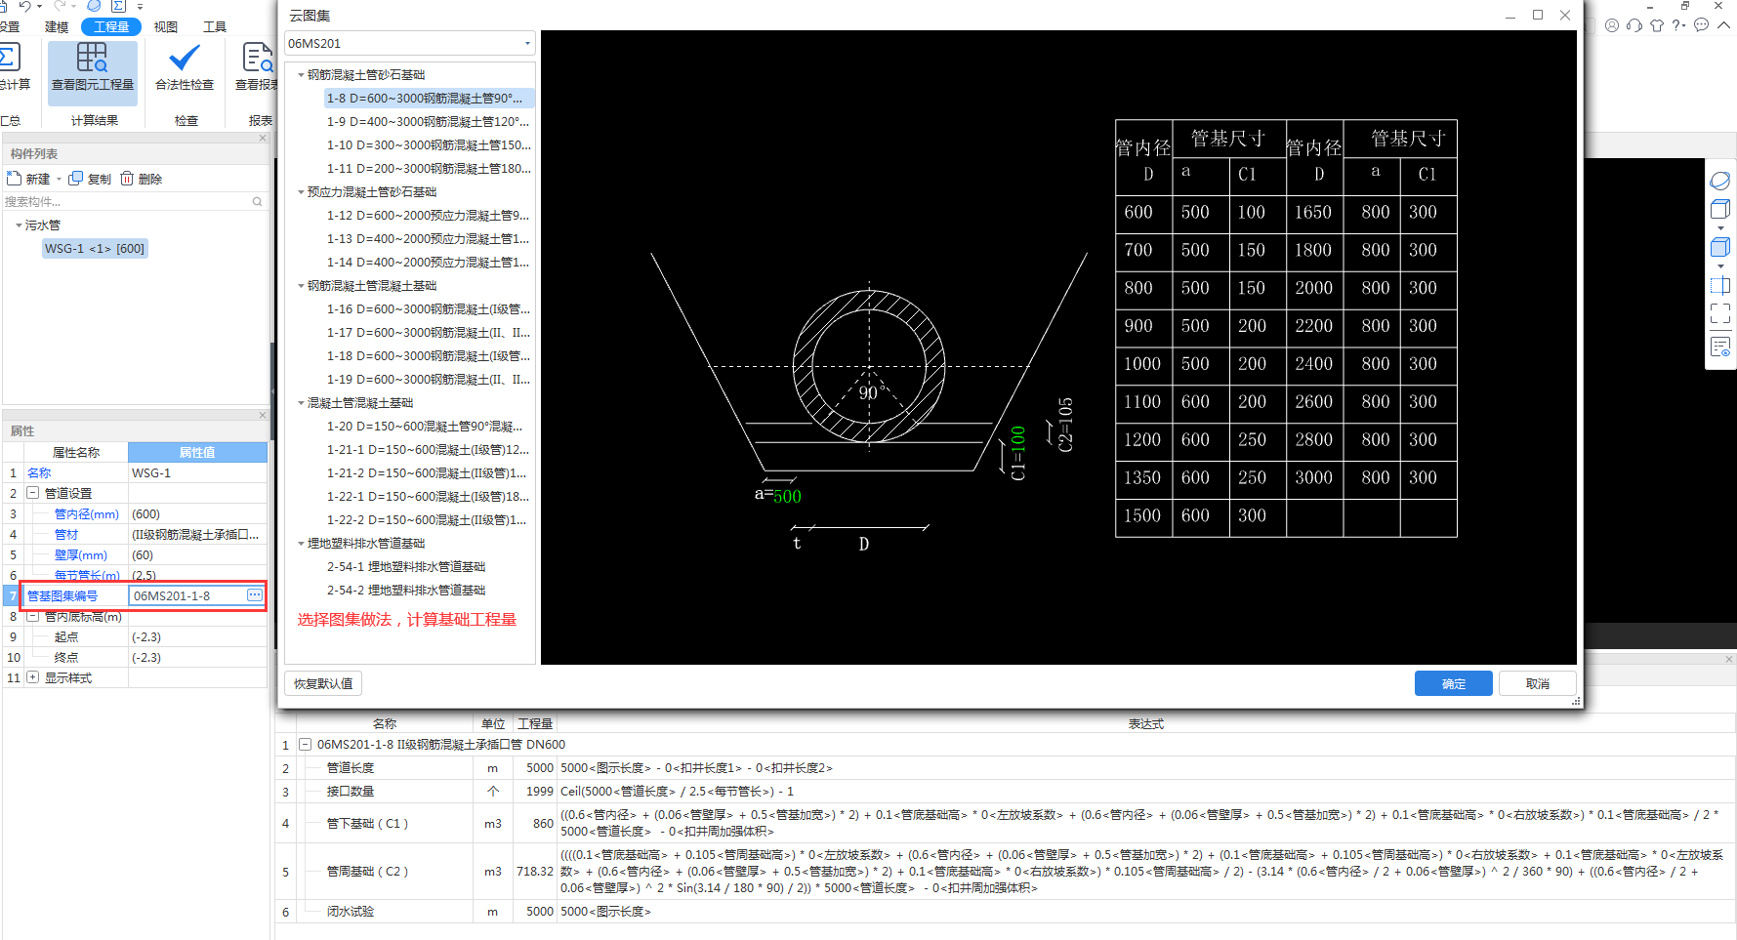The height and width of the screenshot is (940, 1737).
Task: Select 2-54-1 埋地塑料排水管道基础 item
Action: point(406,566)
